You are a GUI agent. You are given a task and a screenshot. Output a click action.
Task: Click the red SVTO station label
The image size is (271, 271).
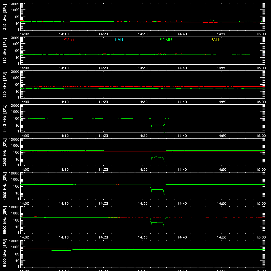click(x=69, y=40)
